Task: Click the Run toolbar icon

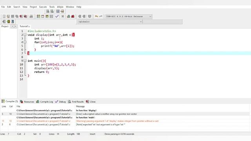Action: pos(43,16)
